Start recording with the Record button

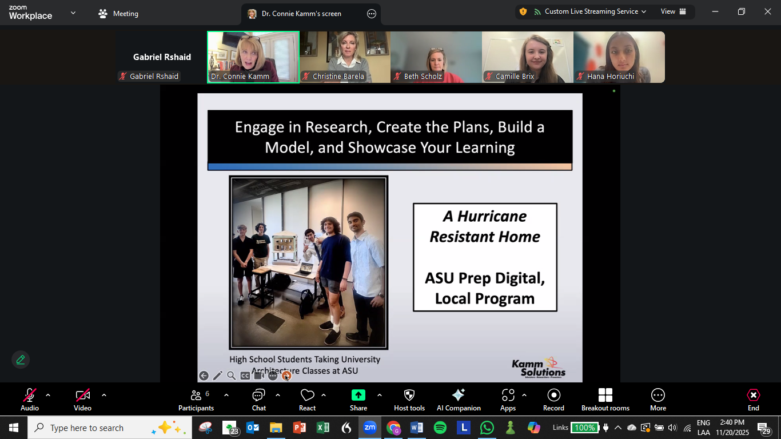tap(553, 399)
